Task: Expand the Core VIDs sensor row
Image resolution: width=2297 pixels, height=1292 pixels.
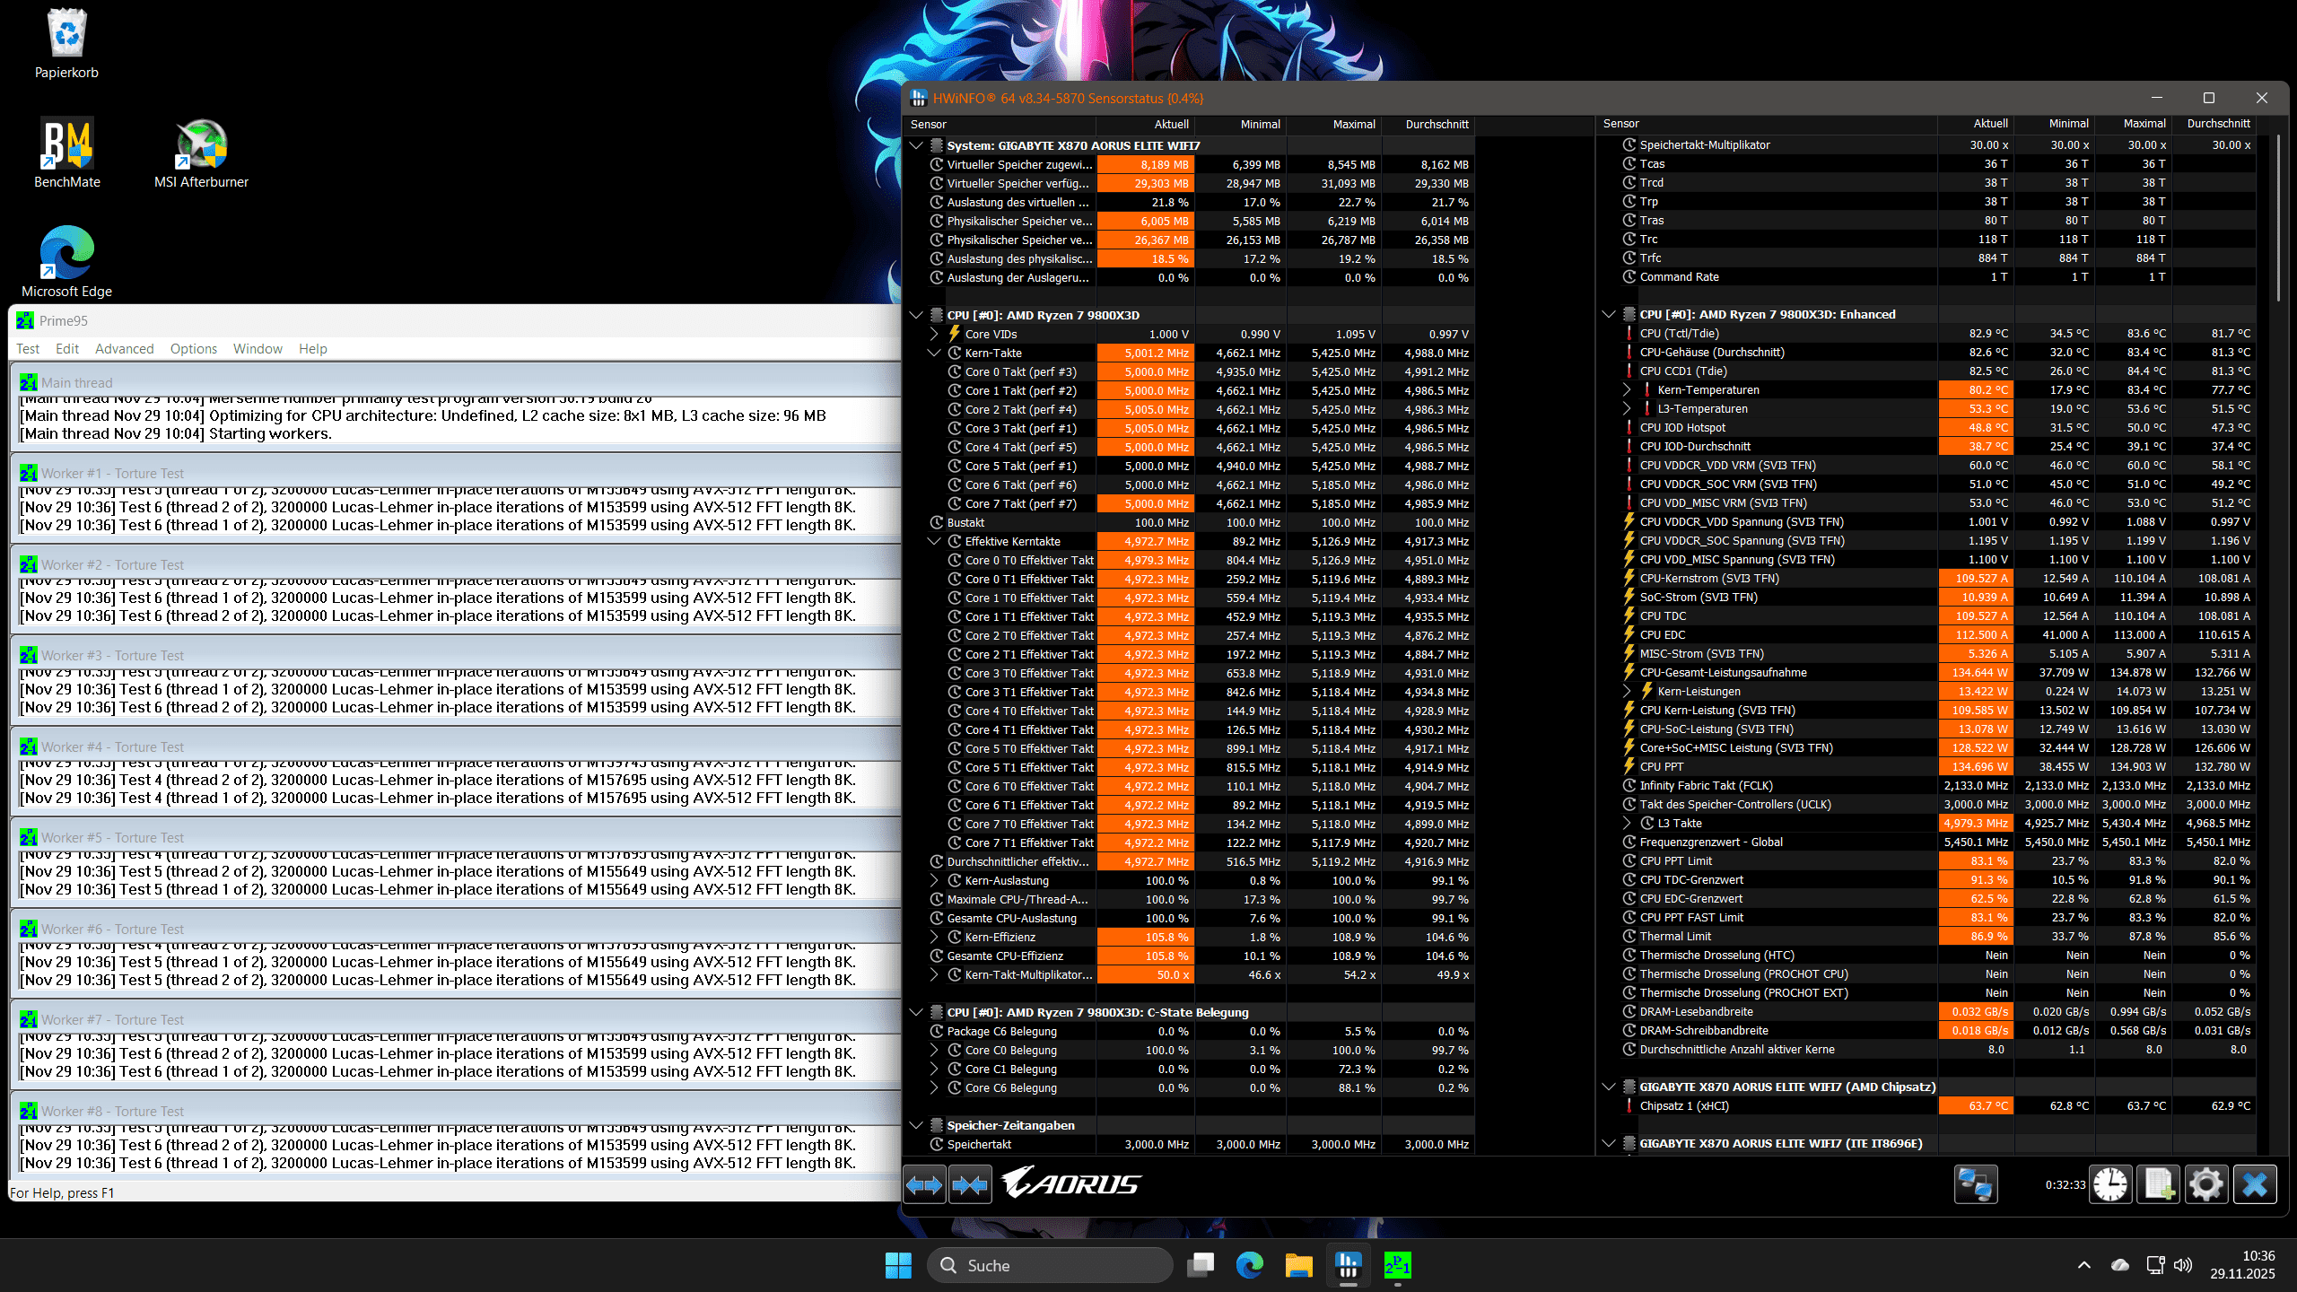Action: [x=934, y=334]
